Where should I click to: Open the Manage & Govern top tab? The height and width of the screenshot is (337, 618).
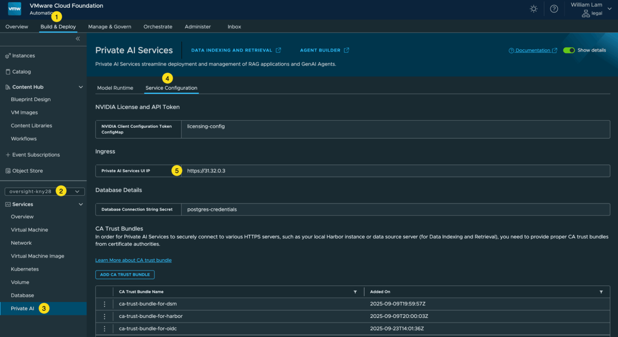point(109,27)
